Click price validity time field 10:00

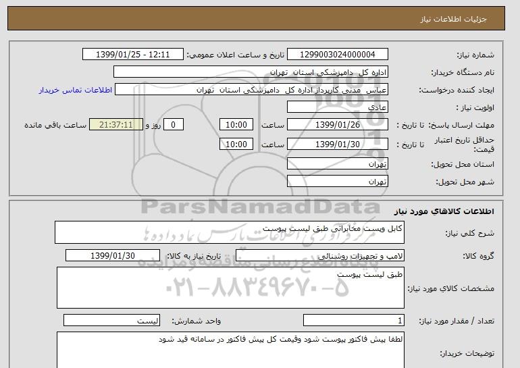[236, 144]
